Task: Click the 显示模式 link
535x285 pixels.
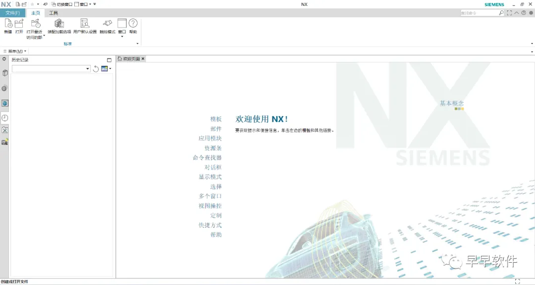Action: tap(210, 177)
